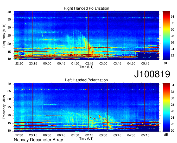177x143 pixels.
Task: Click the 25 MHz tick on Right Handed plot
Action: pyautogui.click(x=9, y=35)
